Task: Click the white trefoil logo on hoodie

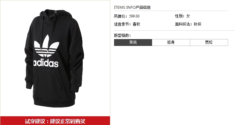Action: pos(46,46)
